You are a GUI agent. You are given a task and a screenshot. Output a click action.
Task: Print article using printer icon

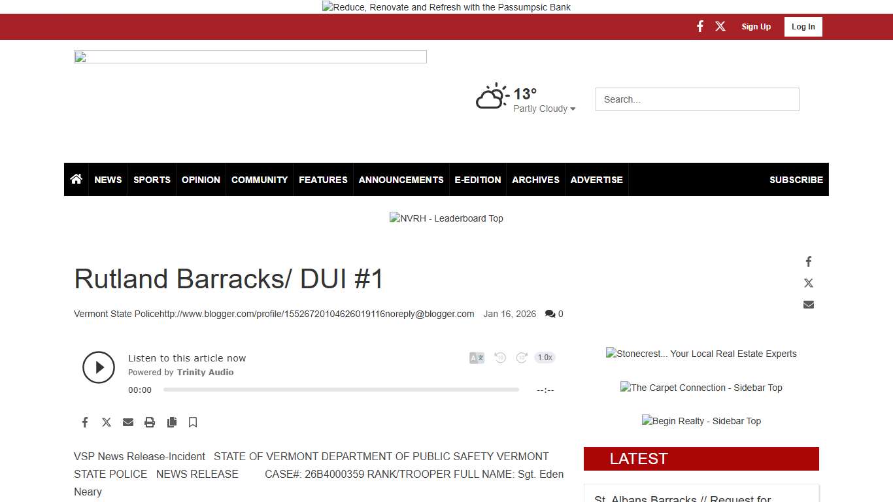[x=150, y=422]
